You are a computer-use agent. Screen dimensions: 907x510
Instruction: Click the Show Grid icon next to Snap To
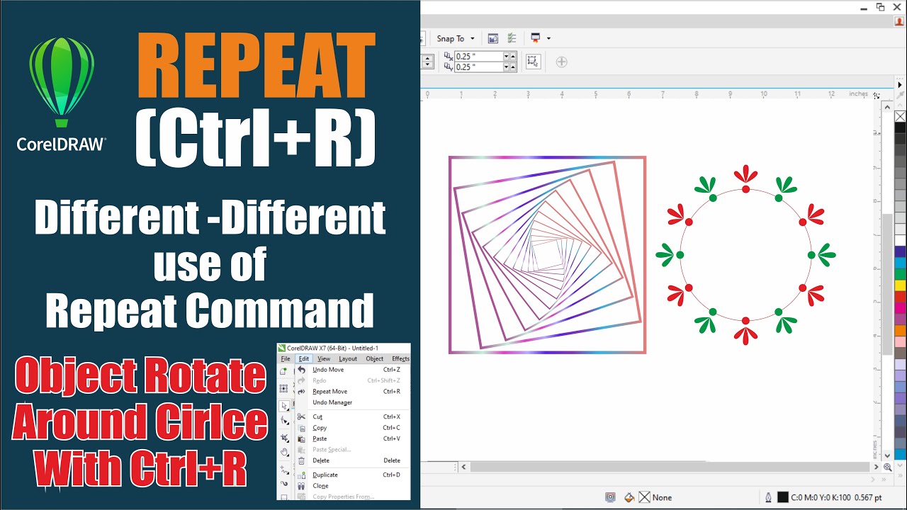(493, 38)
